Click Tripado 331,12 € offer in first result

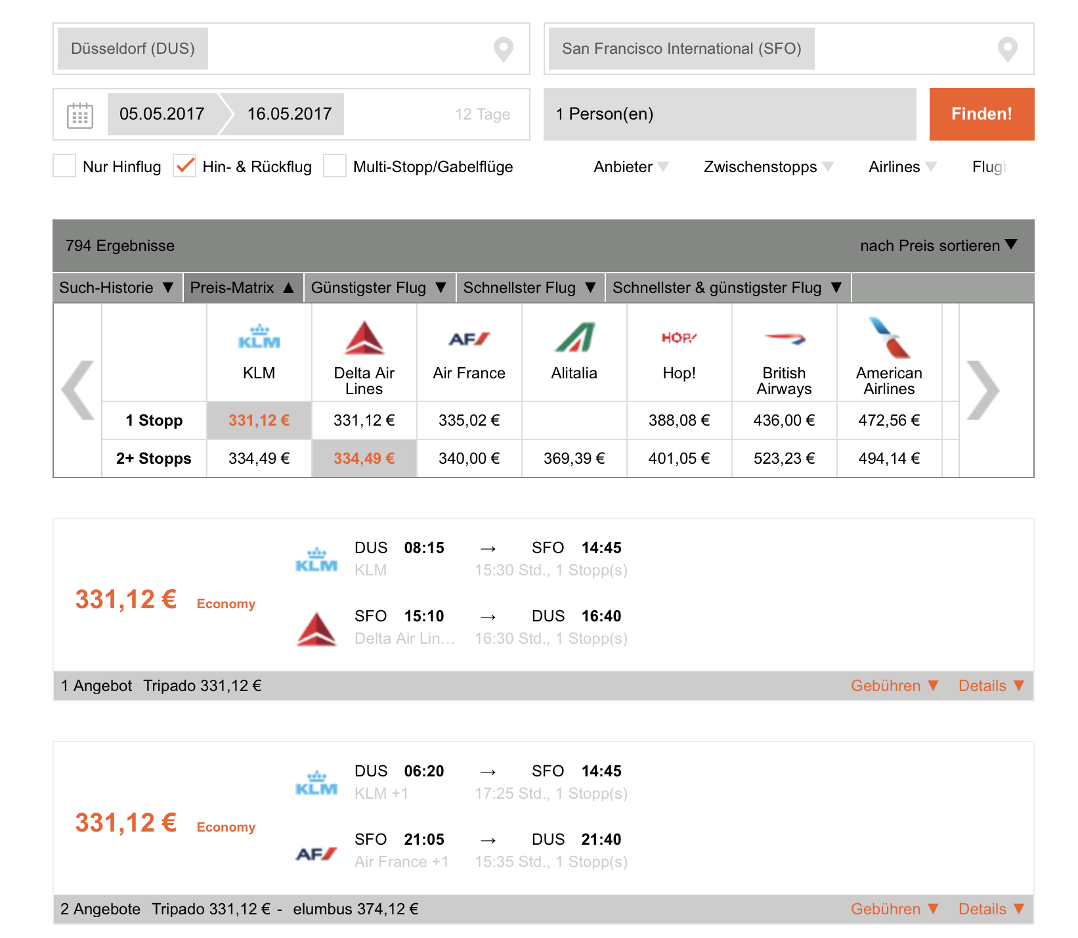pos(202,686)
